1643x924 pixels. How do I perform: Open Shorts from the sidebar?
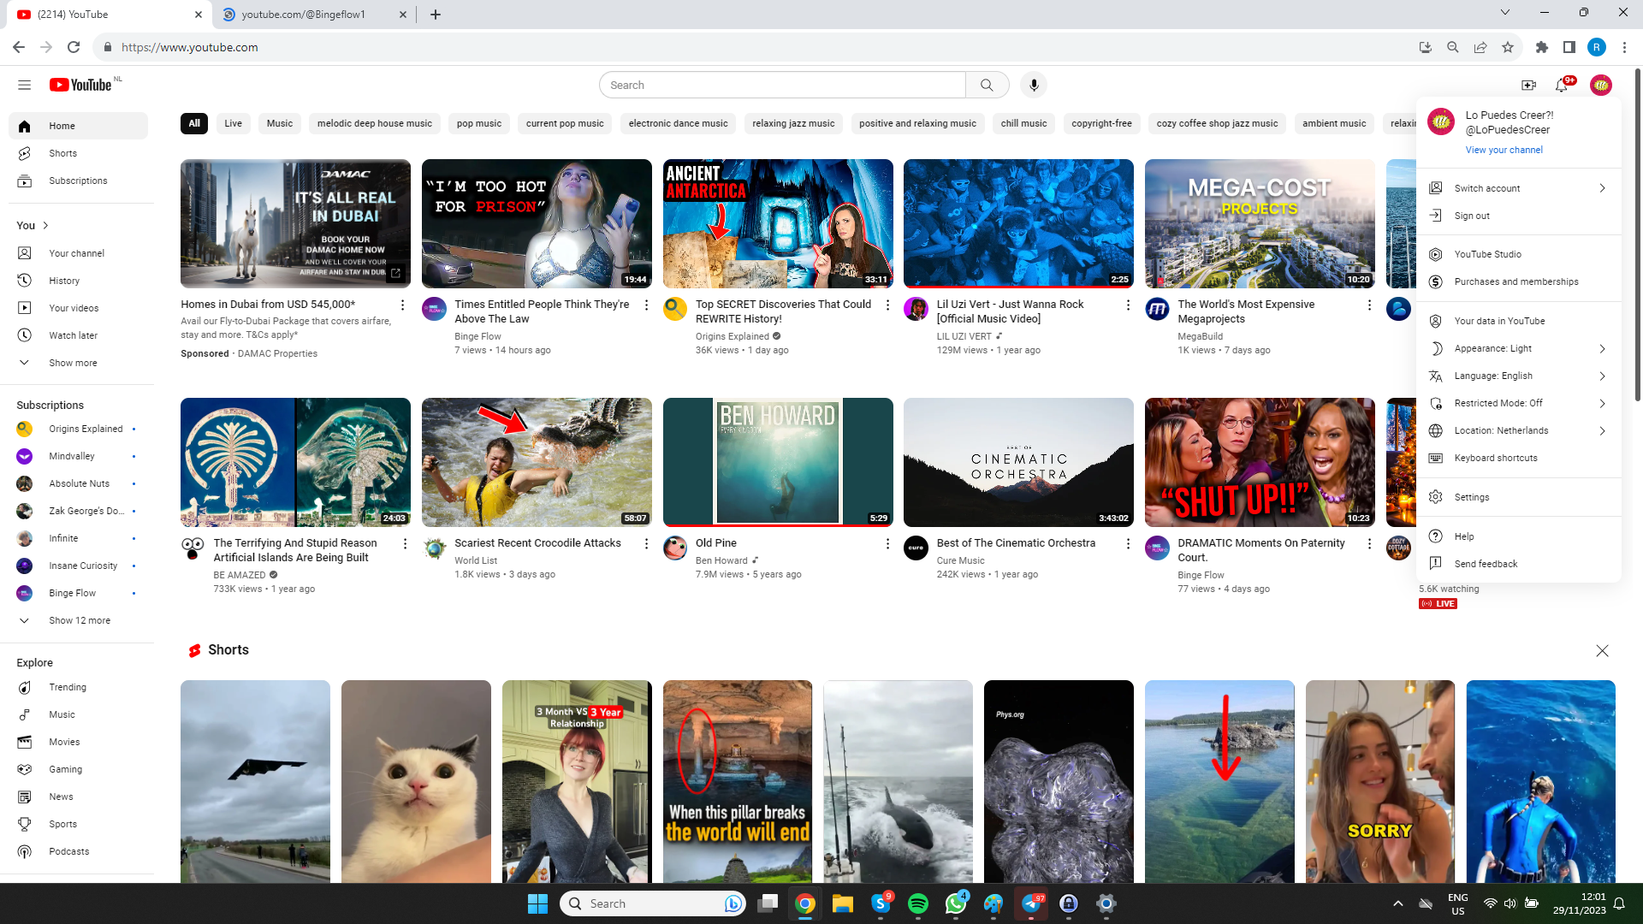(x=62, y=153)
